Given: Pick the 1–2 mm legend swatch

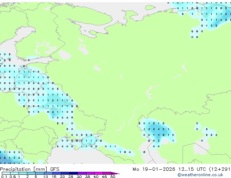Looking at the screenshot, I should point(23,173).
